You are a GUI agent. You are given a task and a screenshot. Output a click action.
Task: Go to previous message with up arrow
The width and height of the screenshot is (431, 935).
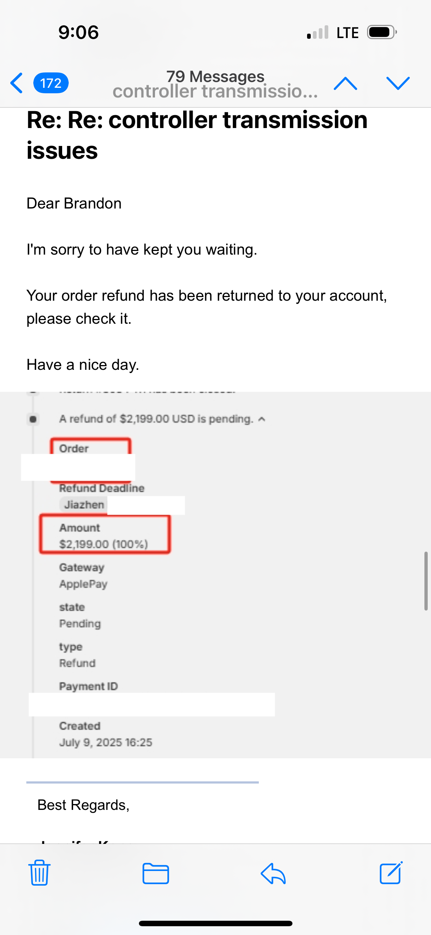click(345, 83)
